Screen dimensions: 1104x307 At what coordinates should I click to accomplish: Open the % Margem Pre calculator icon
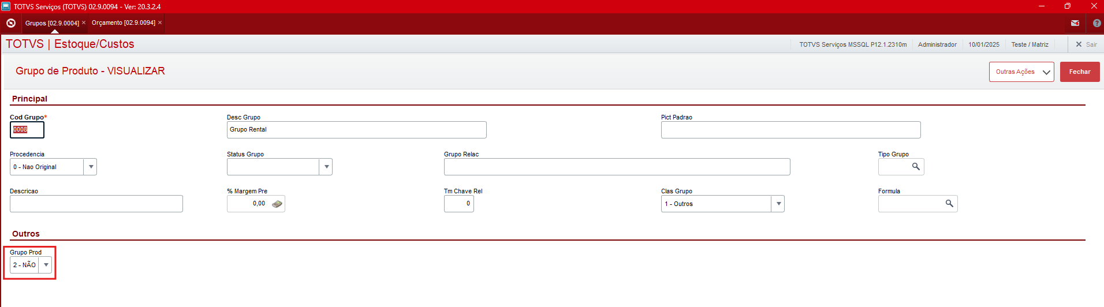[277, 204]
